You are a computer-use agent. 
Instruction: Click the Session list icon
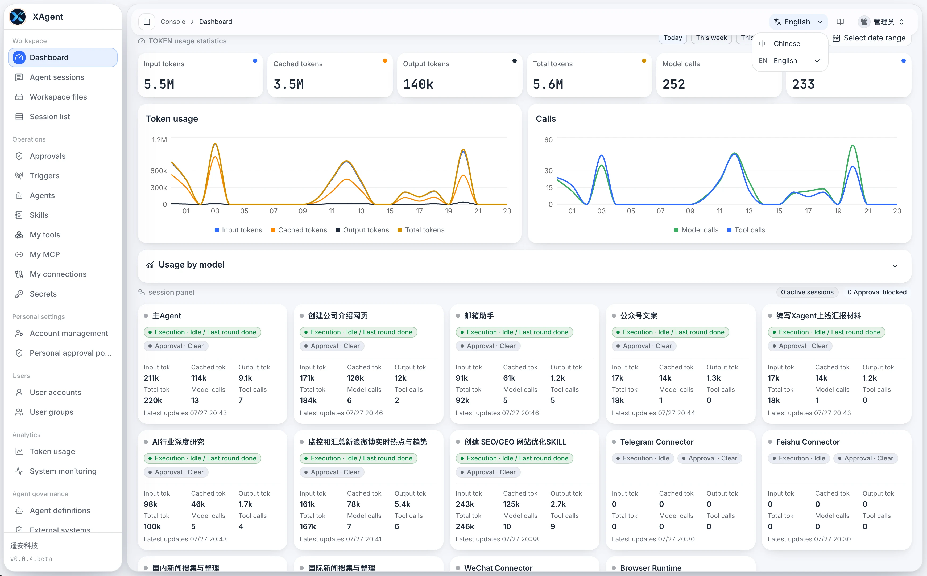coord(19,117)
